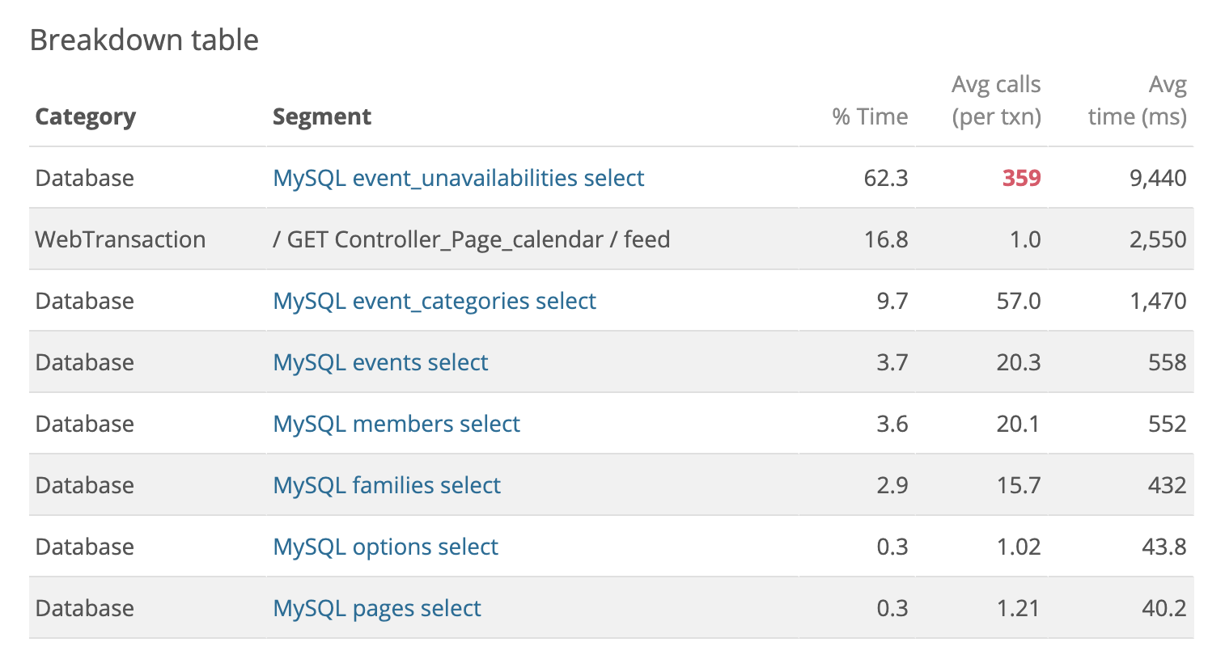
Task: Open MySQL events select segment link
Action: [x=380, y=362]
